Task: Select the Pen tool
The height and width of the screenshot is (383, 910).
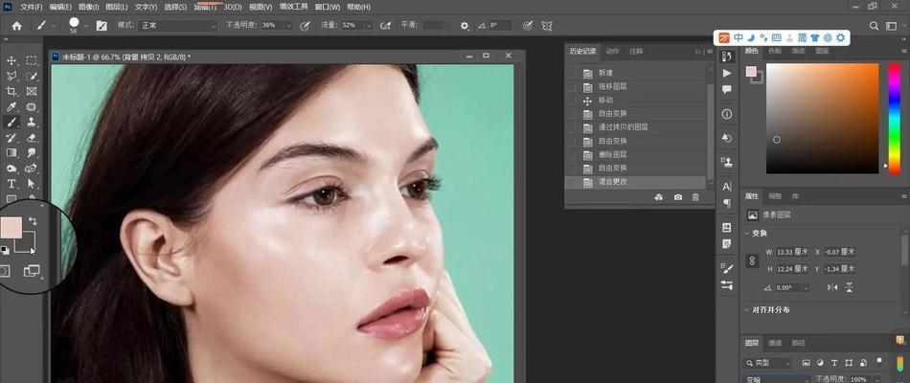Action: (32, 169)
